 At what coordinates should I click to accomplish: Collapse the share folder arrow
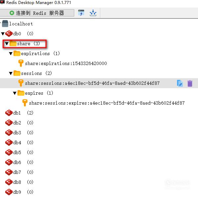coord(7,44)
